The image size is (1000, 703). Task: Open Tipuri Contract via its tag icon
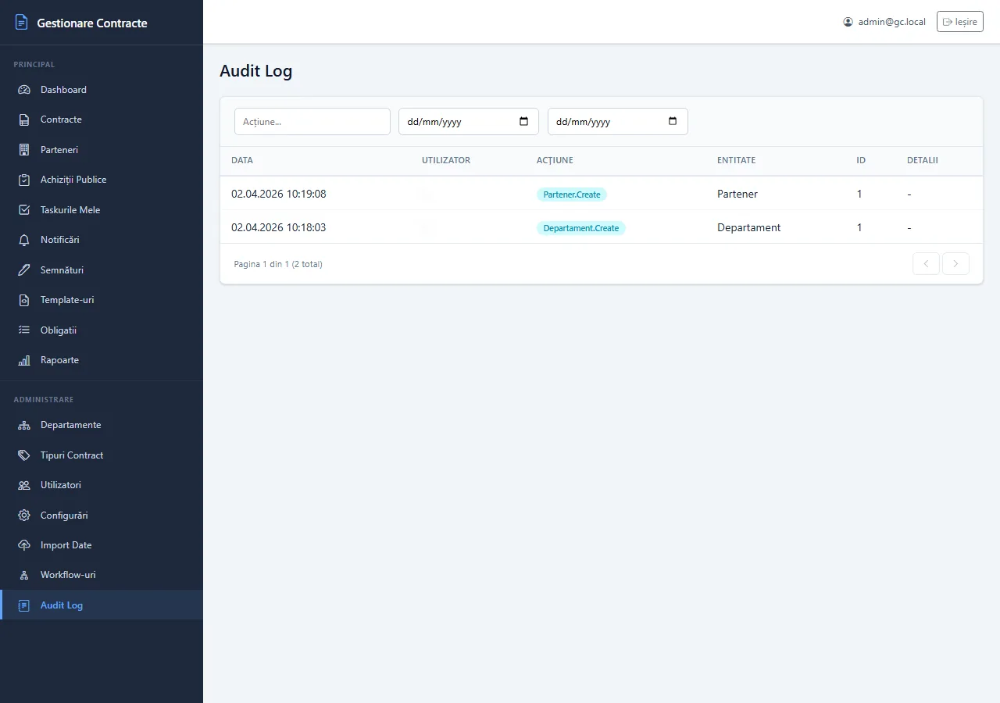pyautogui.click(x=24, y=455)
